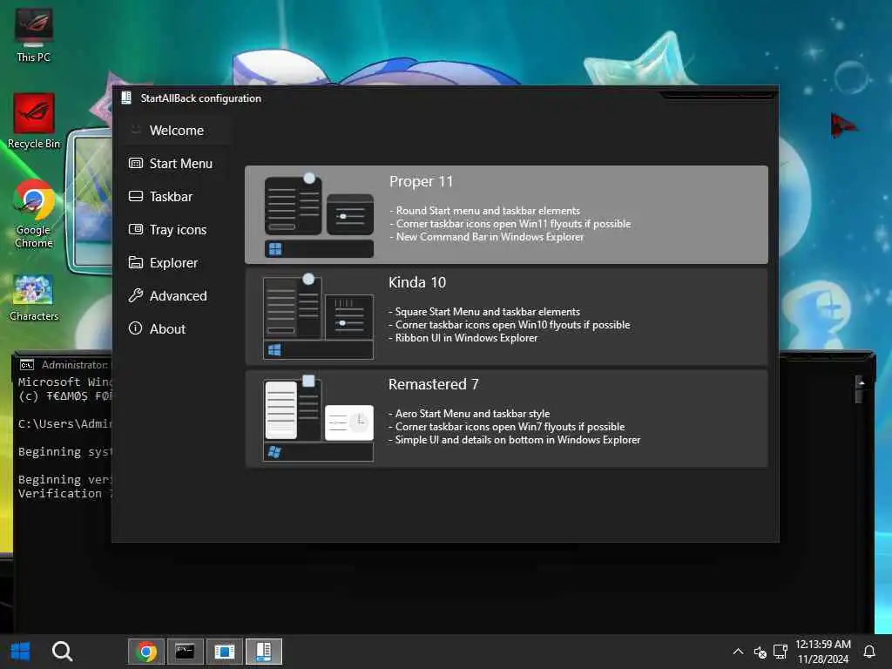This screenshot has height=669, width=892.
Task: Select the Characters desktop folder
Action: 34,298
